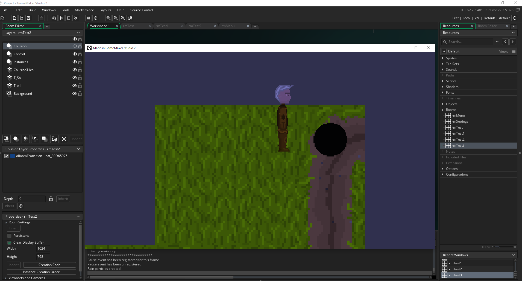Screen dimensions: 522x281
Task: Expand the Sprites resource folder
Action: [442, 58]
